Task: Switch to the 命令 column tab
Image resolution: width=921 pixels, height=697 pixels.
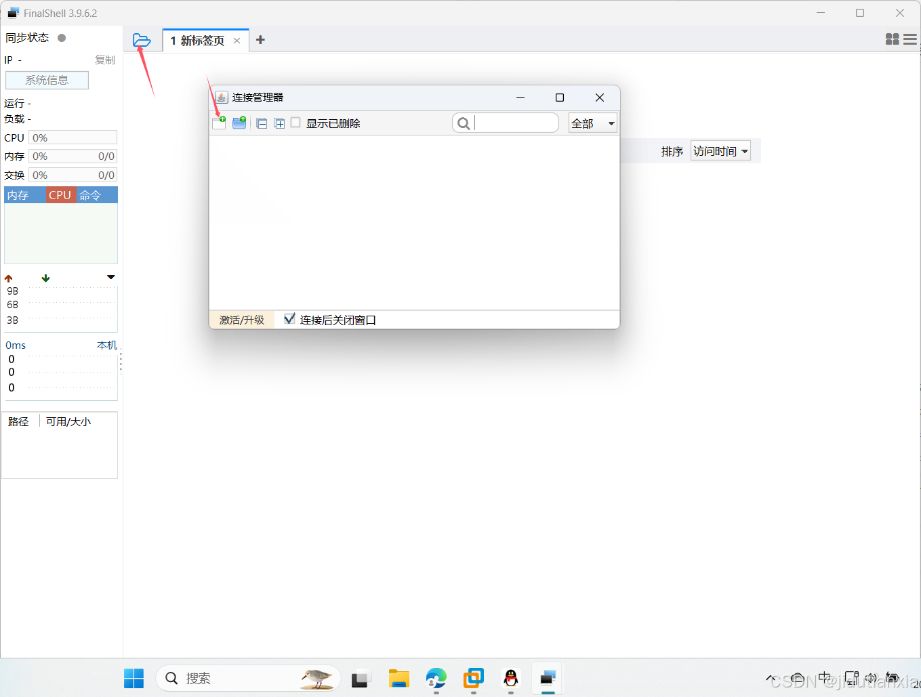Action: click(x=90, y=195)
